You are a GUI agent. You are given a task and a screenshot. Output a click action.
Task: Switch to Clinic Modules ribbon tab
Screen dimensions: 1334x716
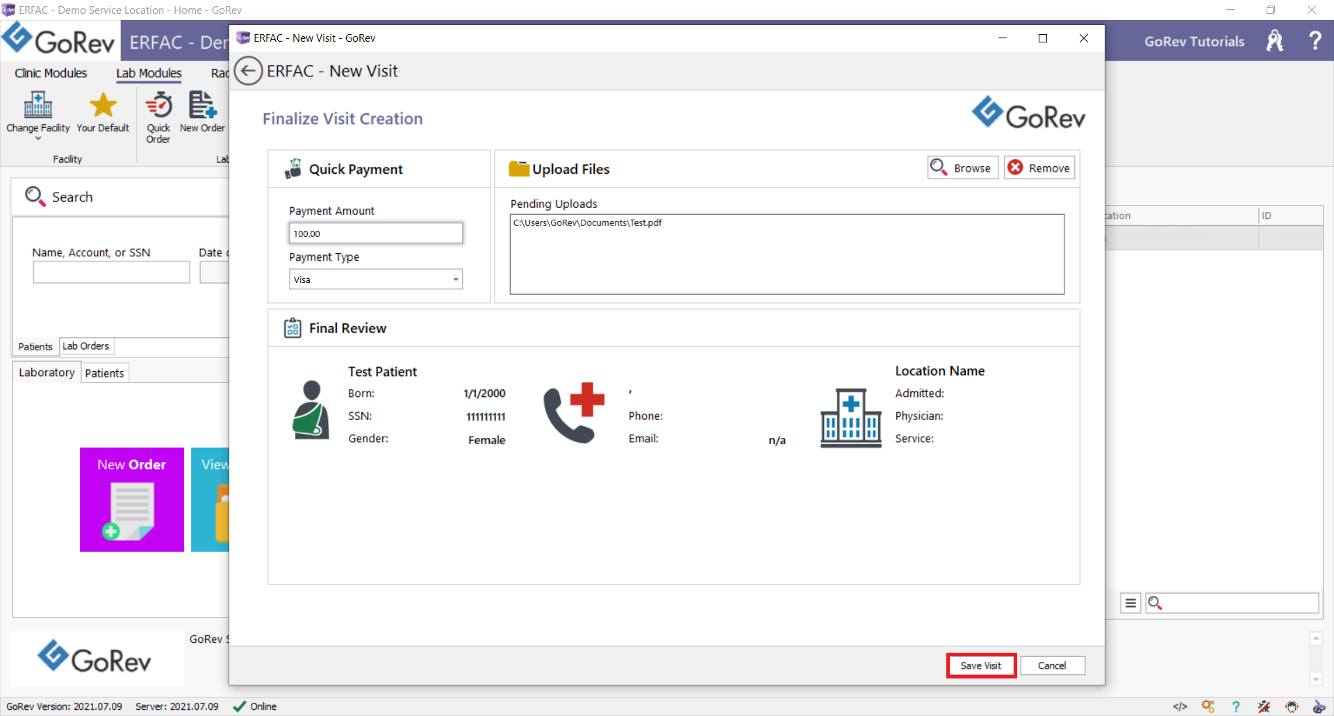point(51,73)
